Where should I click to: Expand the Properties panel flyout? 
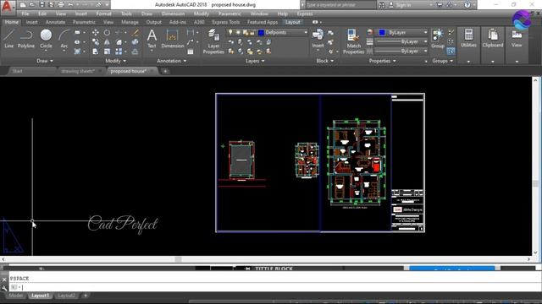coord(382,61)
